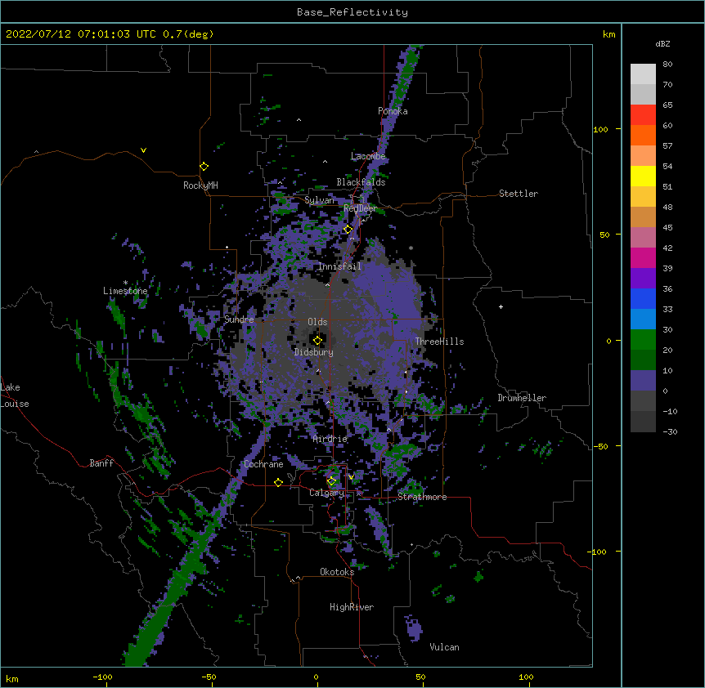The width and height of the screenshot is (705, 688).
Task: Pick the gray swatch between 0 and -10 dBZ
Action: click(643, 401)
